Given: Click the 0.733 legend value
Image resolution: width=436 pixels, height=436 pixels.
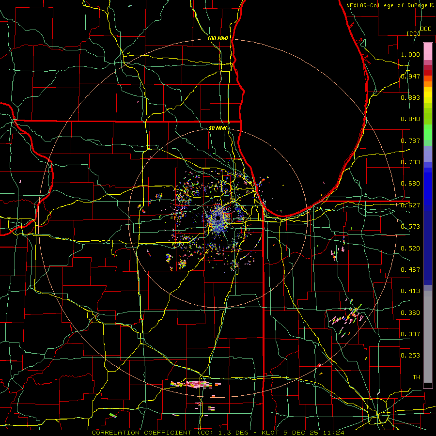Looking at the screenshot, I should [410, 162].
